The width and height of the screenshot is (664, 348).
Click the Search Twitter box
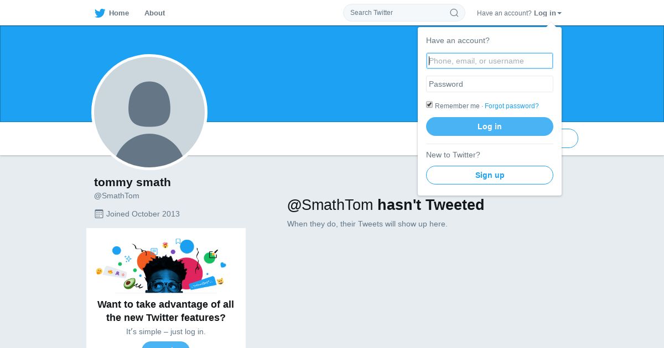(396, 13)
